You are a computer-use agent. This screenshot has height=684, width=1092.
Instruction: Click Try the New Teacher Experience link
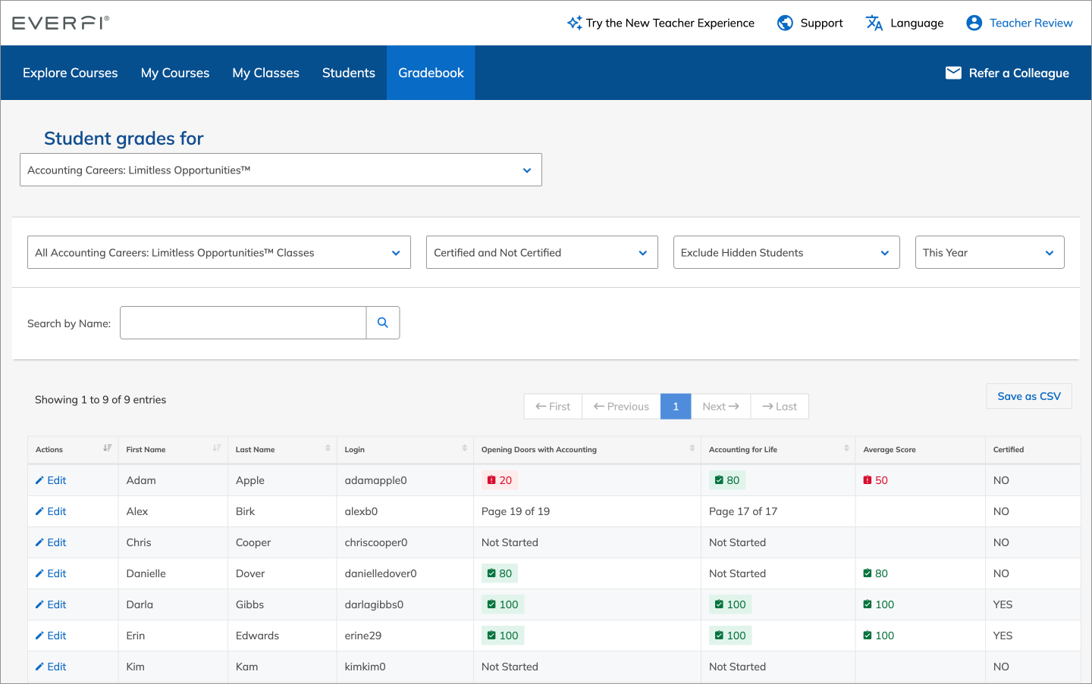tap(661, 23)
